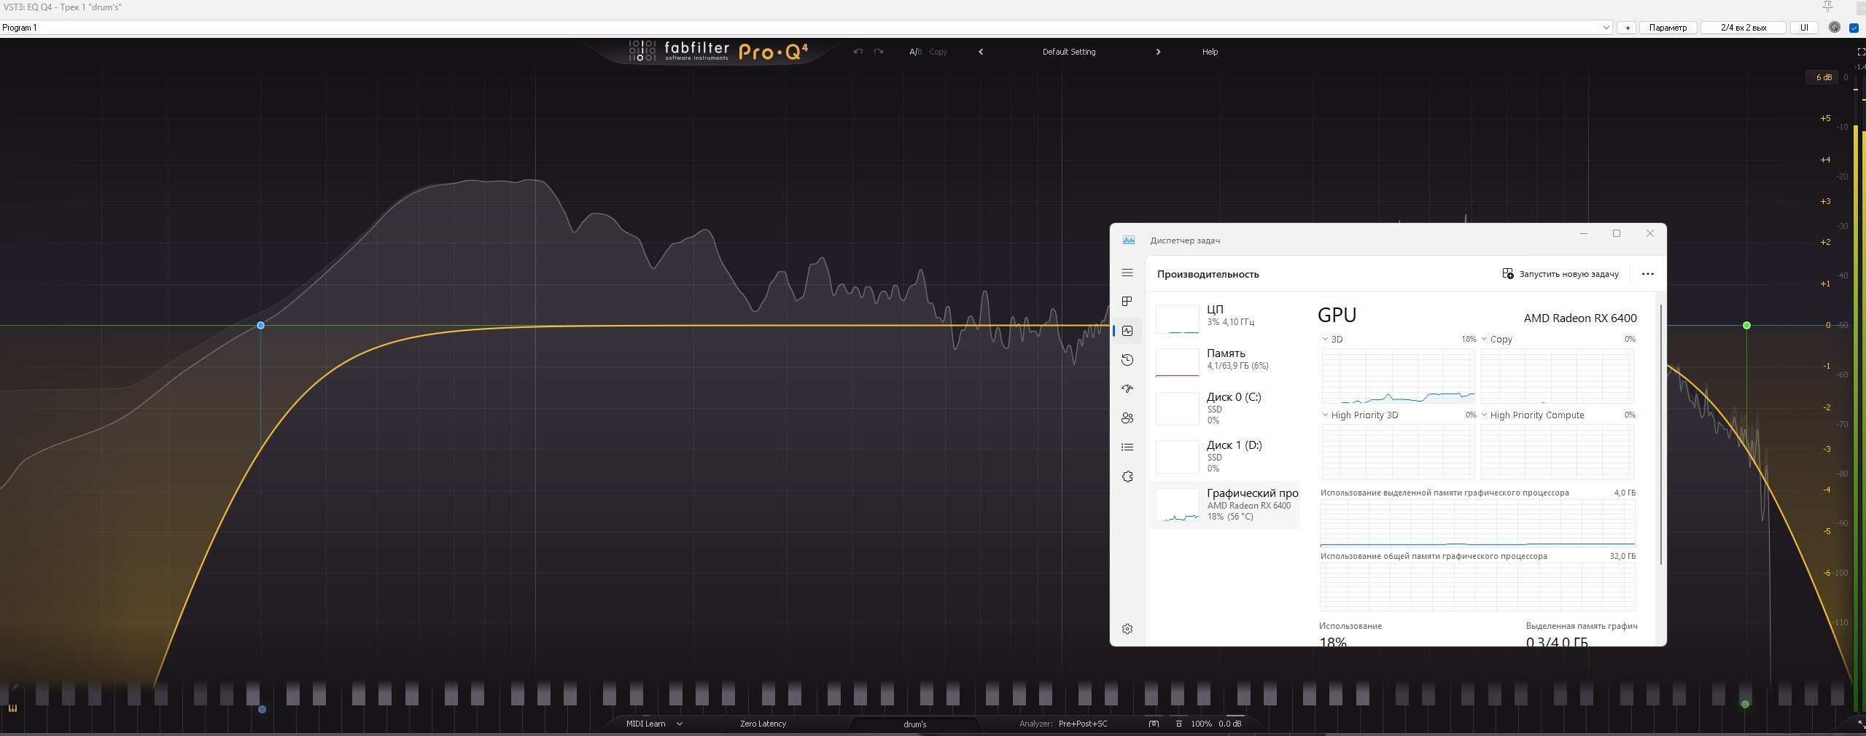Click the plus button in plugin header
The width and height of the screenshot is (1866, 736).
point(1627,28)
